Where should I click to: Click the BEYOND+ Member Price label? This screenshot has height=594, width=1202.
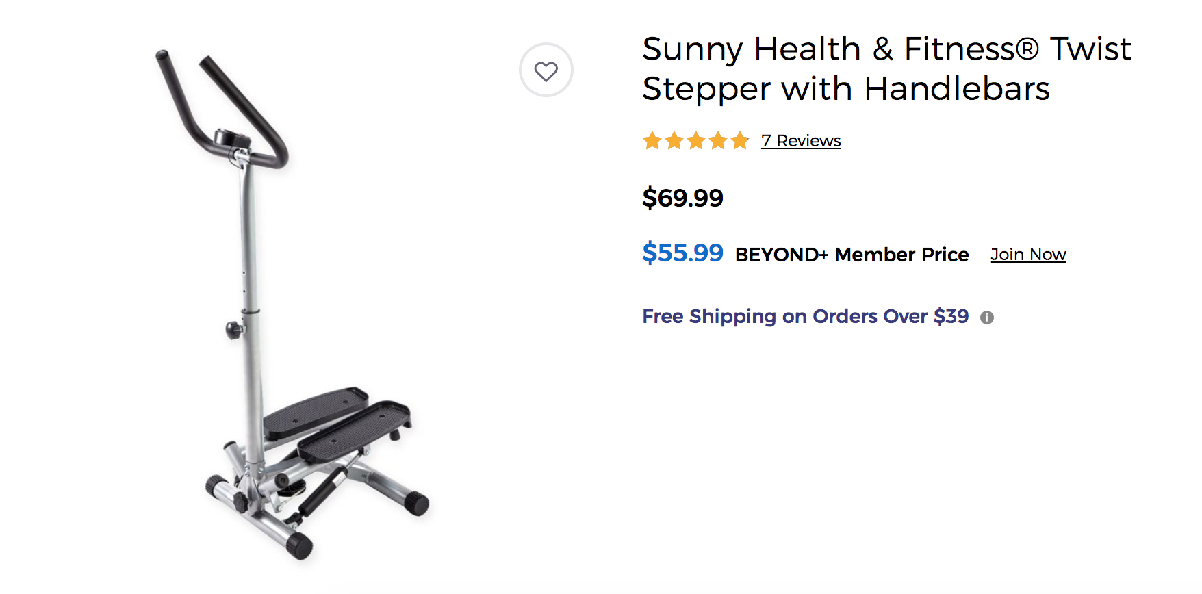point(852,255)
